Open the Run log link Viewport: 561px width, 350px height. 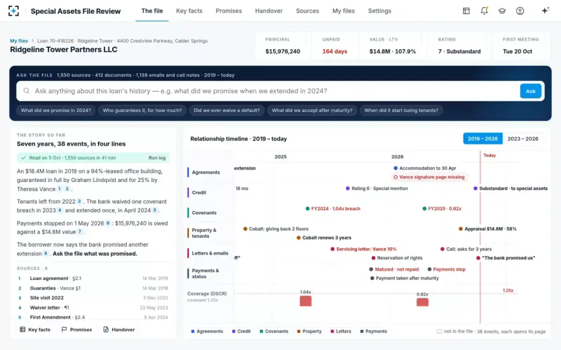[x=157, y=158]
